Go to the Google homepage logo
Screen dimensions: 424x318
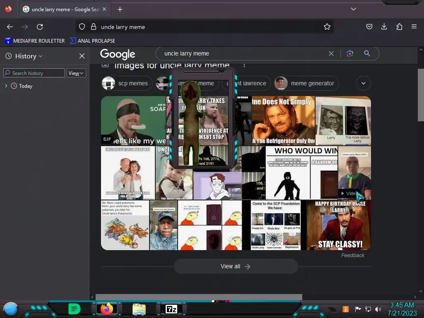click(118, 54)
